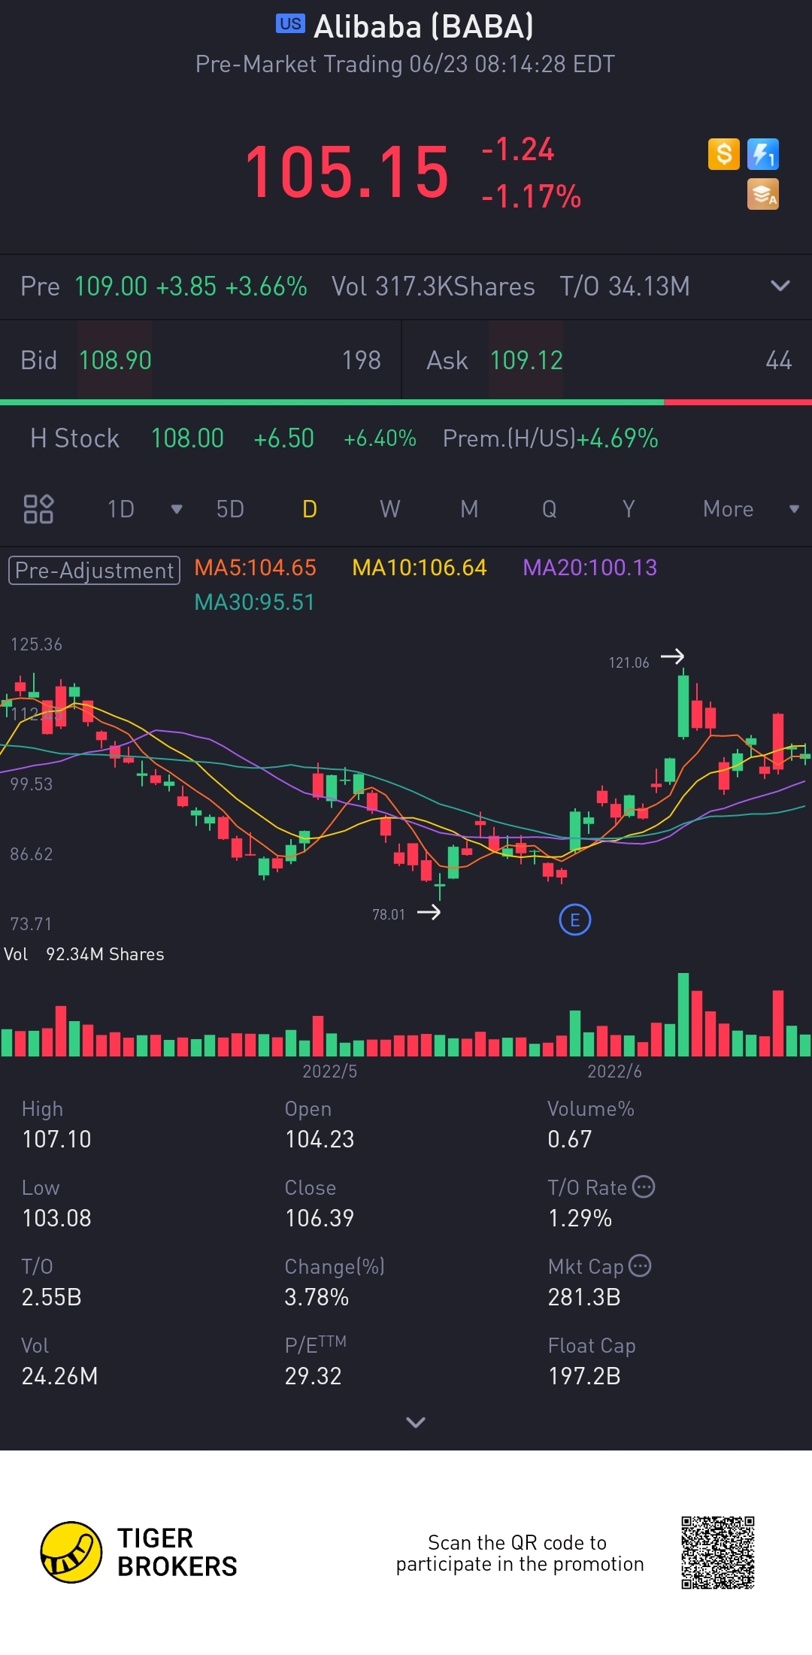Image resolution: width=812 pixels, height=1655 pixels.
Task: Switch to the 5D chart tab
Action: click(x=230, y=509)
